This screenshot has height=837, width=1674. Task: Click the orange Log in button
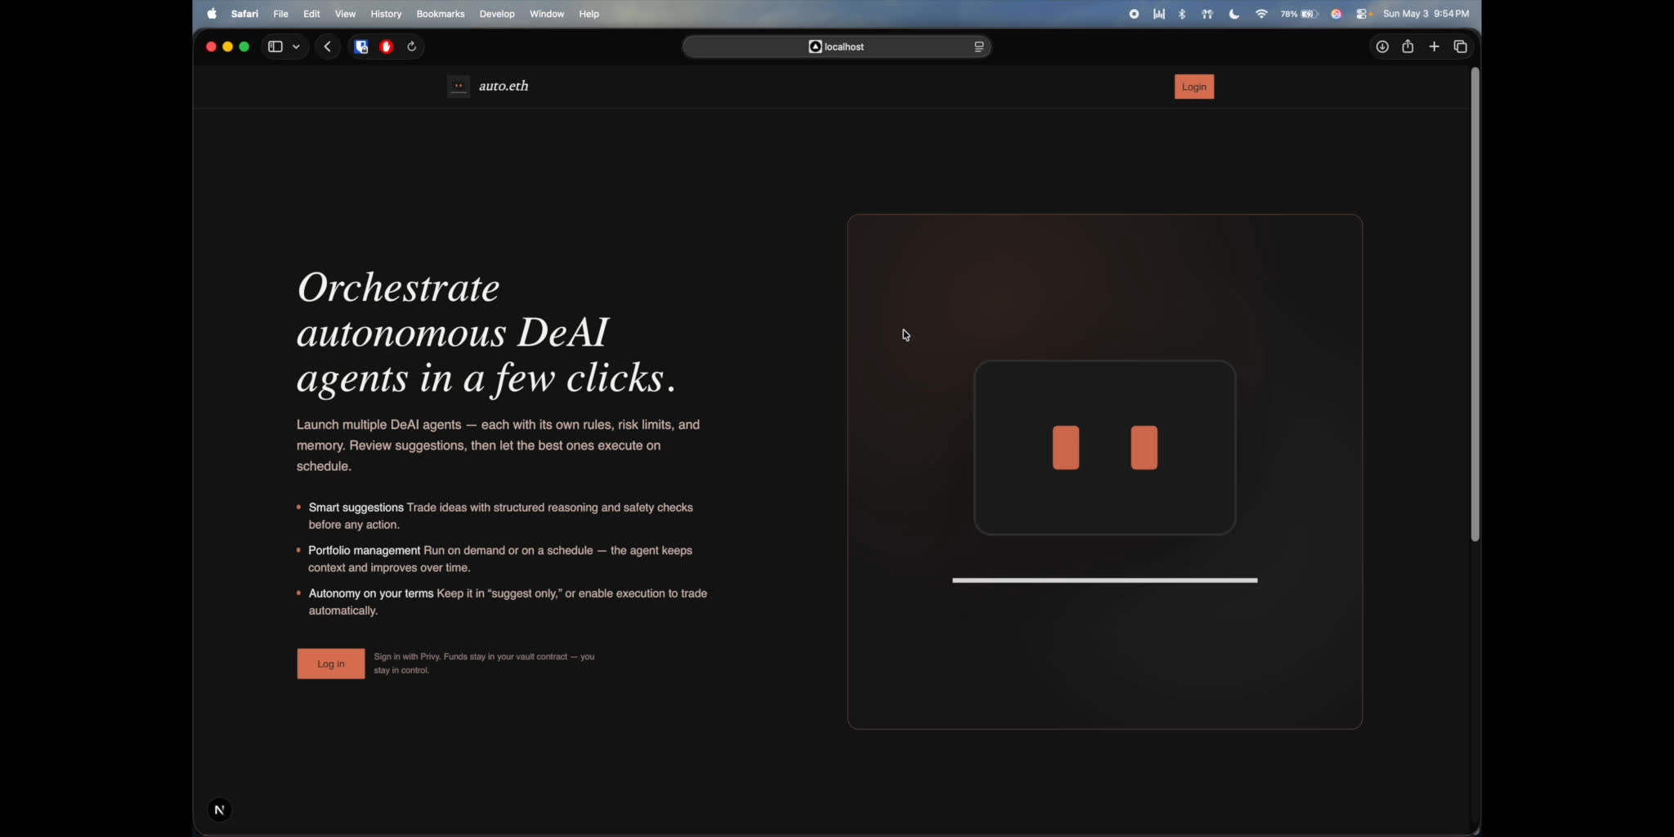pos(331,664)
